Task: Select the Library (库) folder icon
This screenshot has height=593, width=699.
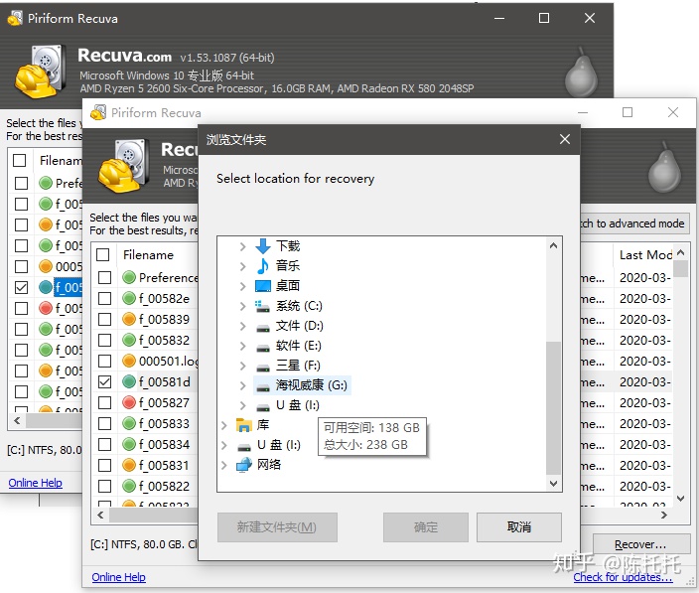Action: click(244, 425)
